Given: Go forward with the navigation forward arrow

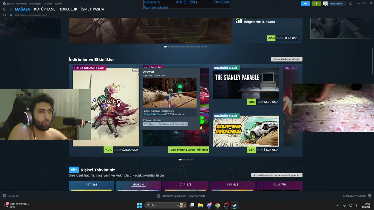Looking at the screenshot, I should (10, 9).
